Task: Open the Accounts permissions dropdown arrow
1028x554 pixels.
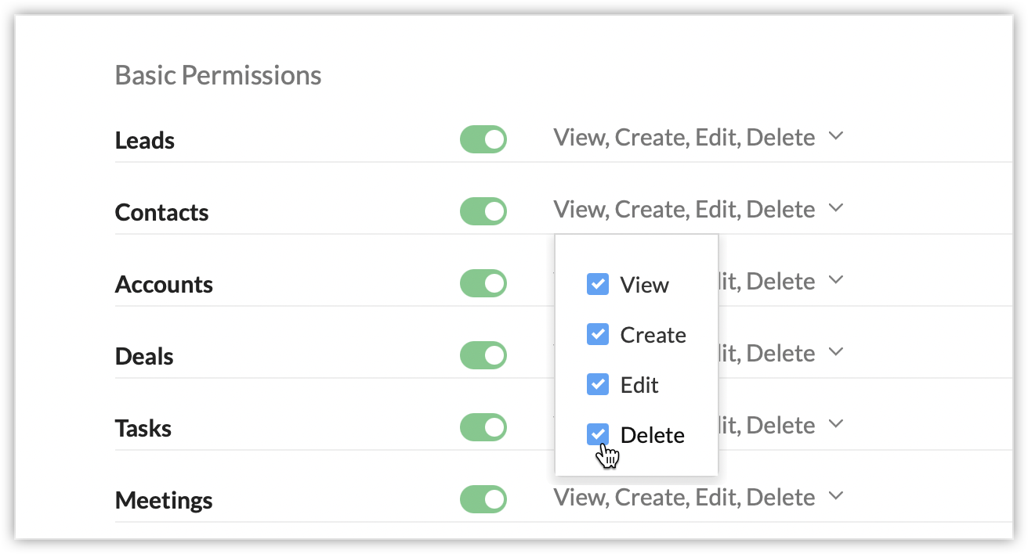Action: [x=836, y=280]
